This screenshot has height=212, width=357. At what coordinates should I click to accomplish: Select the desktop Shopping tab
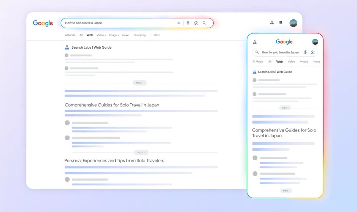click(x=140, y=35)
